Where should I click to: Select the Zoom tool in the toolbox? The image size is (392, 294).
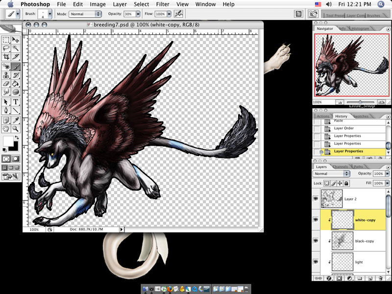16,129
